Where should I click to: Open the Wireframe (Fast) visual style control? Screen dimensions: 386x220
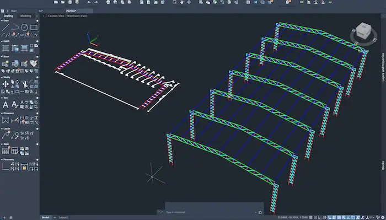point(77,16)
